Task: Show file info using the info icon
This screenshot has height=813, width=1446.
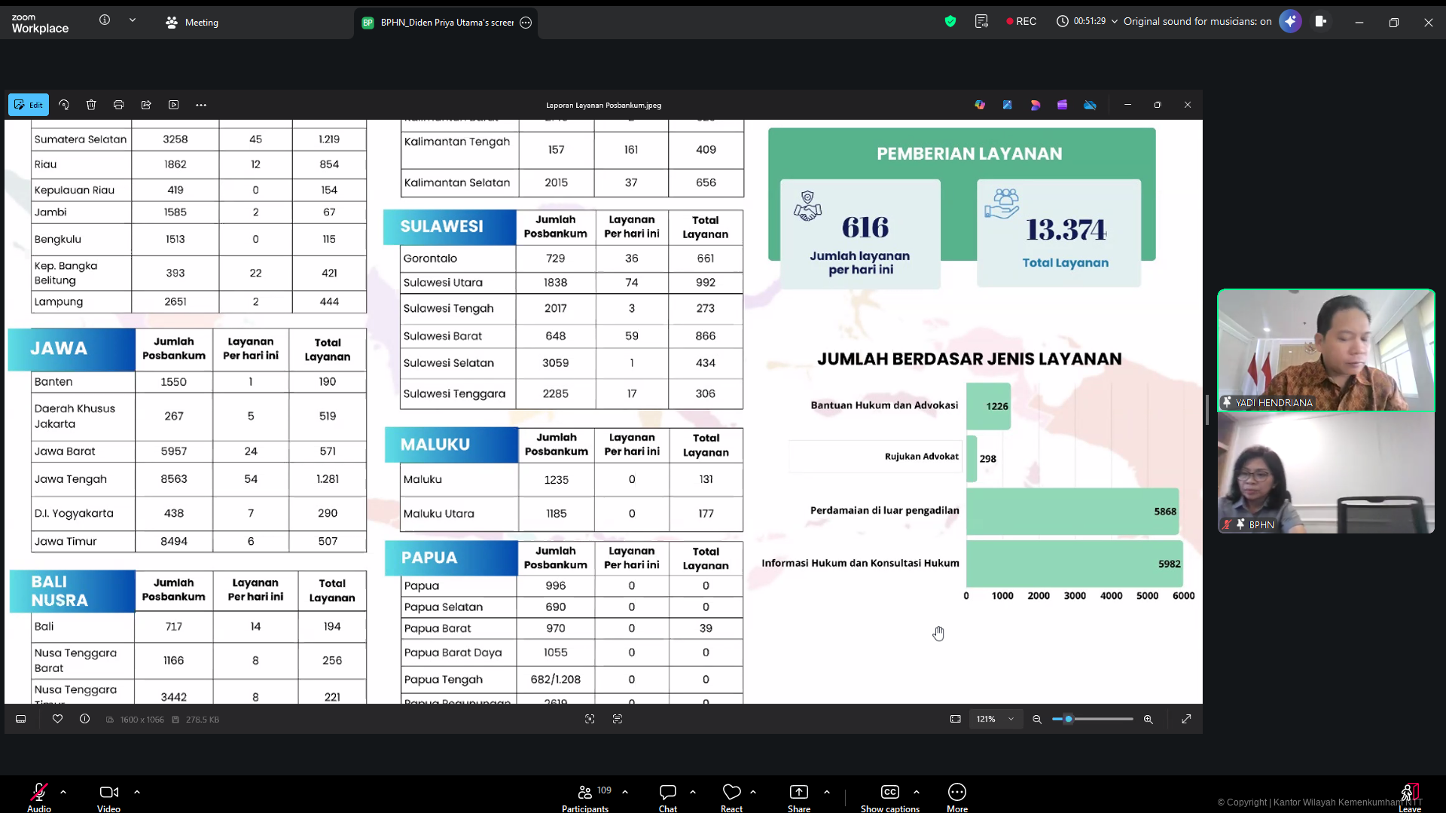Action: point(84,719)
